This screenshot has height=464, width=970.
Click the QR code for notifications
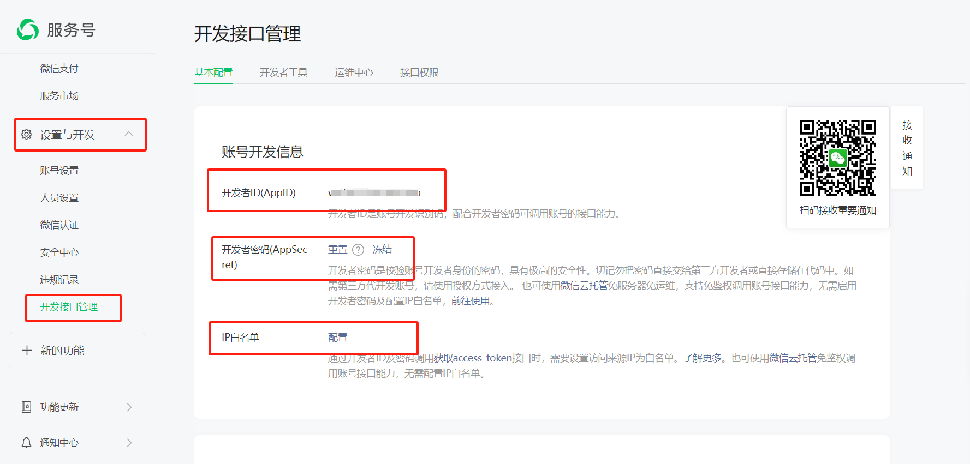coord(837,158)
